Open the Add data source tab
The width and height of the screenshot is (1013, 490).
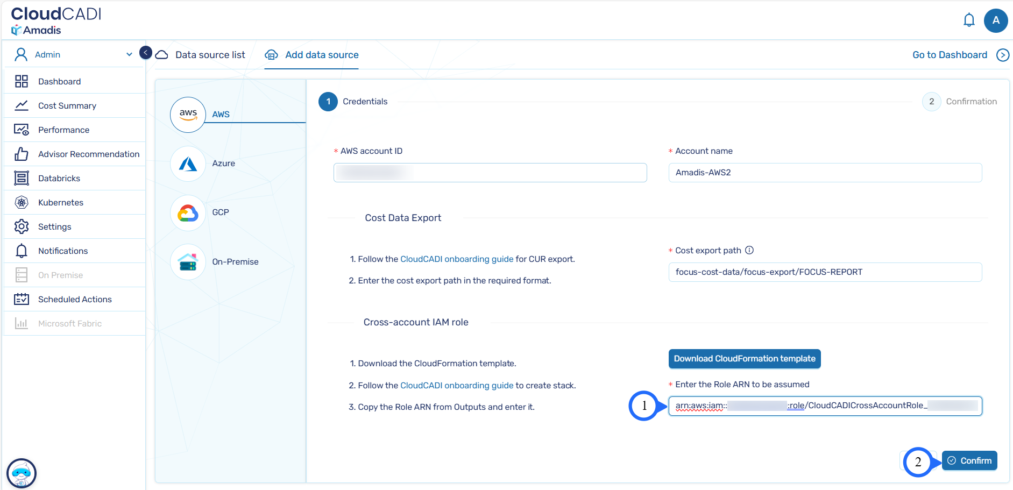click(x=321, y=55)
